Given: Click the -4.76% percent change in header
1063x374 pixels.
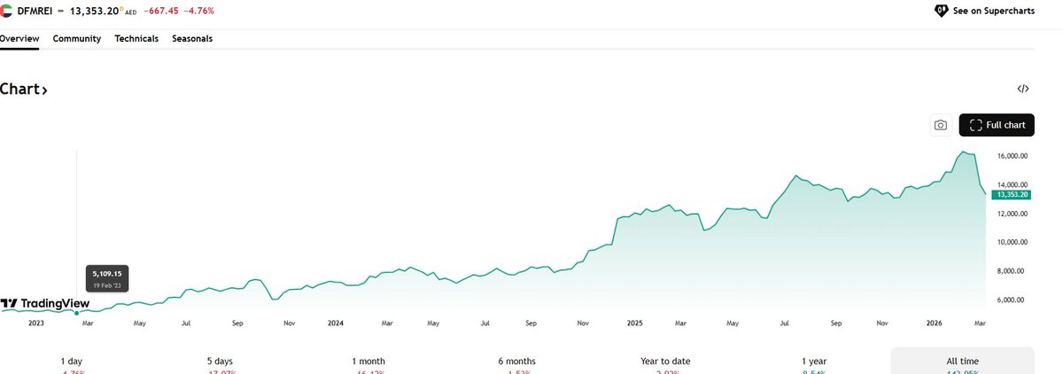Looking at the screenshot, I should click(198, 11).
